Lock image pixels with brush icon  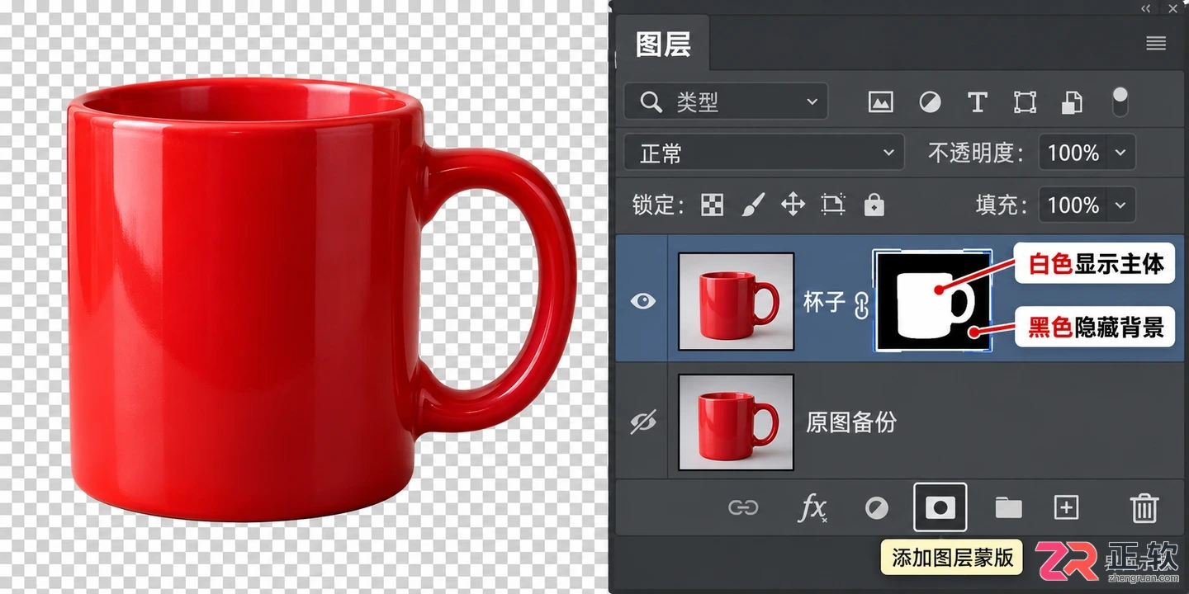(752, 205)
